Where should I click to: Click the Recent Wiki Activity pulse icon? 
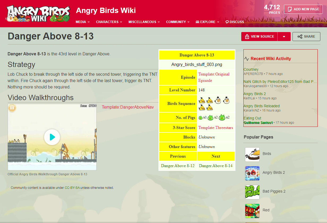coord(247,59)
